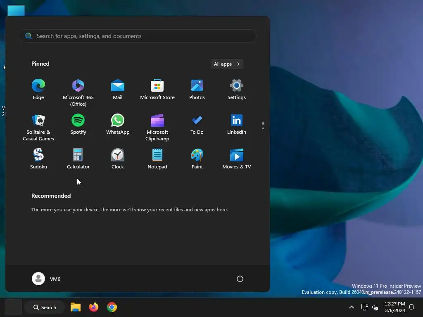This screenshot has width=423, height=317.
Task: Launch Firefox from taskbar
Action: click(x=94, y=307)
